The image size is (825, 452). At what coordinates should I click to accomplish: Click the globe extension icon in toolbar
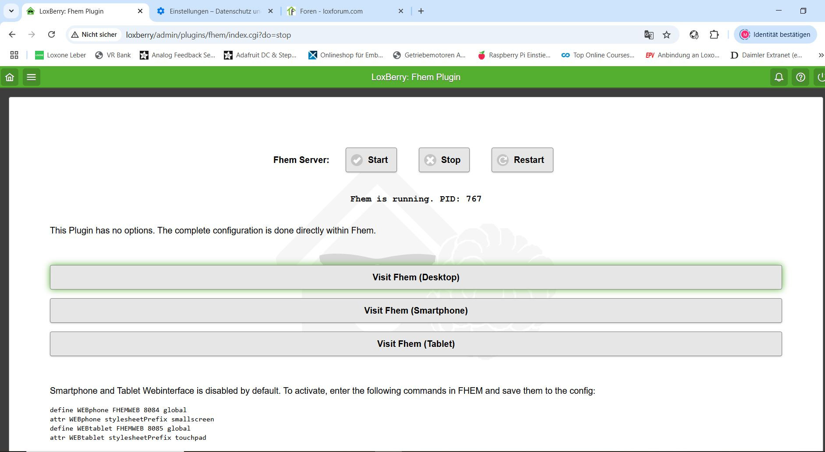[694, 35]
